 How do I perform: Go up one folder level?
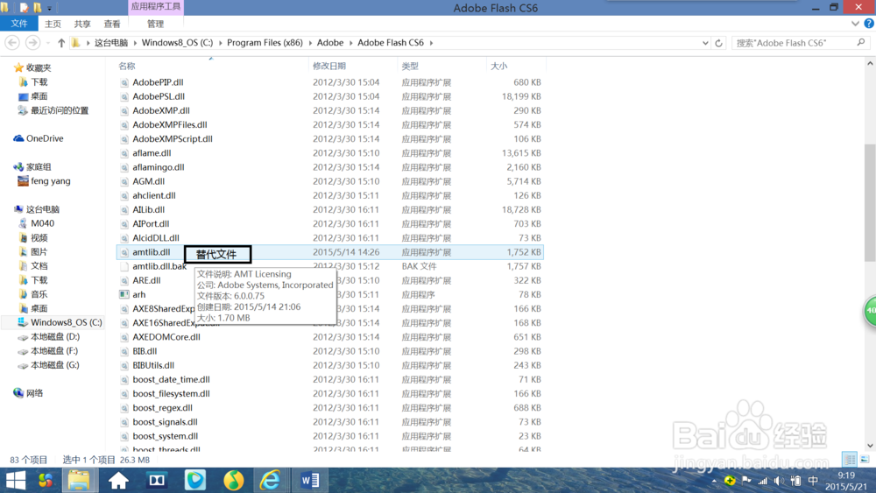click(61, 42)
